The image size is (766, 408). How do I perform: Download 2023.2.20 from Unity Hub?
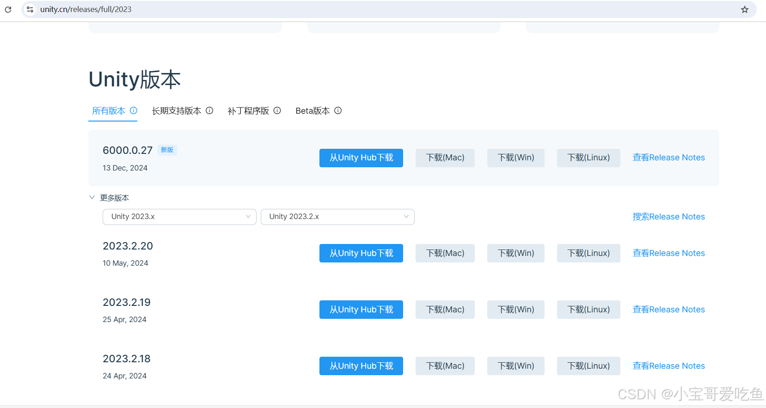pos(361,253)
